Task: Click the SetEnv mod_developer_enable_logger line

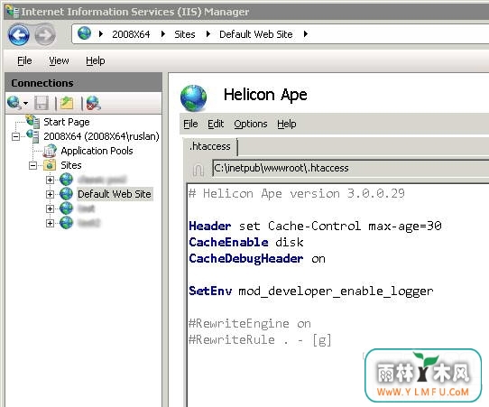Action: tap(311, 291)
